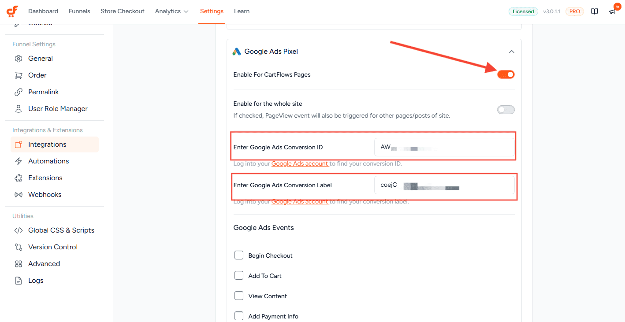The image size is (625, 322).
Task: Check the Begin Checkout event box
Action: tap(239, 255)
